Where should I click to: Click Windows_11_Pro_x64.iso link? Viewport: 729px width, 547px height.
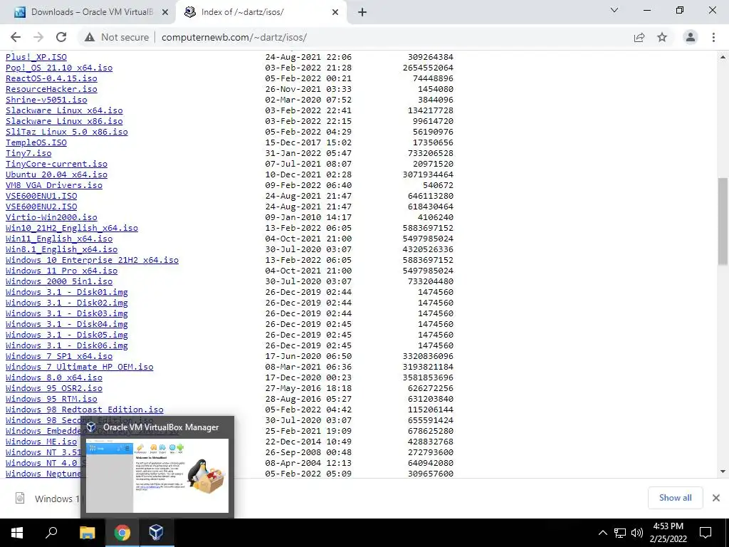coord(61,271)
